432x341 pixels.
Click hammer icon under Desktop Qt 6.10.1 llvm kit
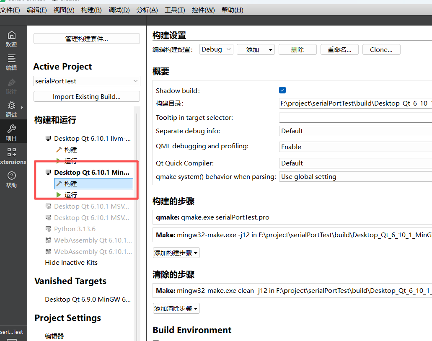pos(59,150)
